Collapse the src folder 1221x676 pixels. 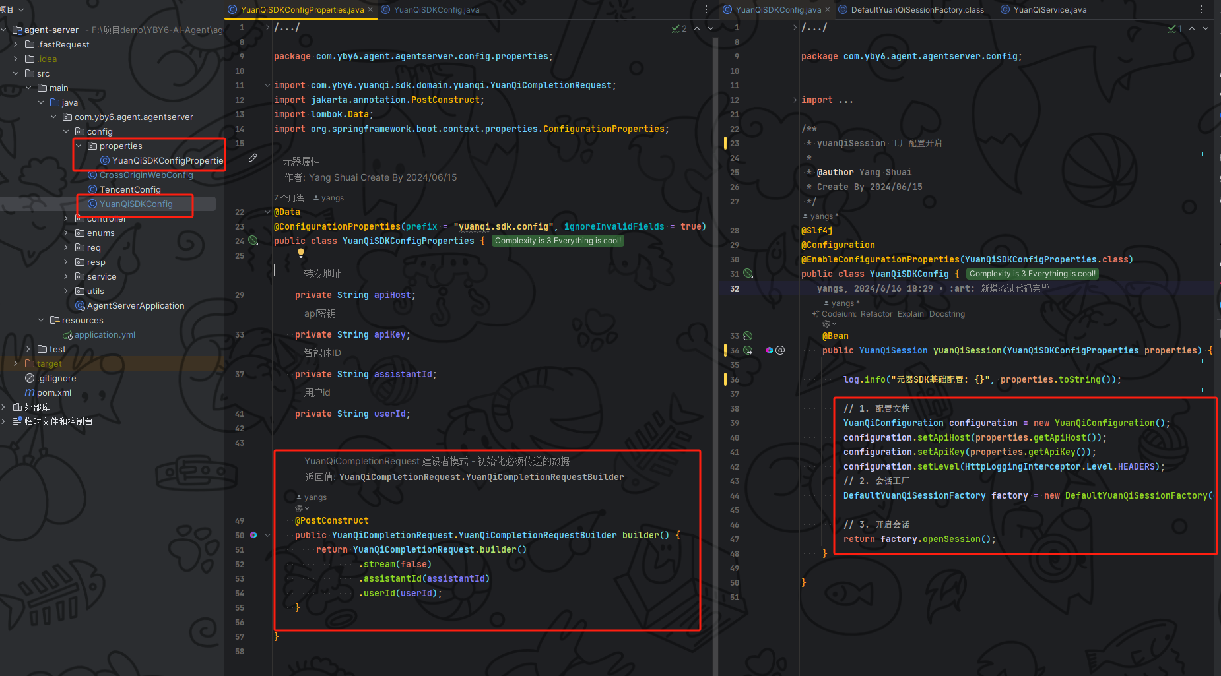16,73
